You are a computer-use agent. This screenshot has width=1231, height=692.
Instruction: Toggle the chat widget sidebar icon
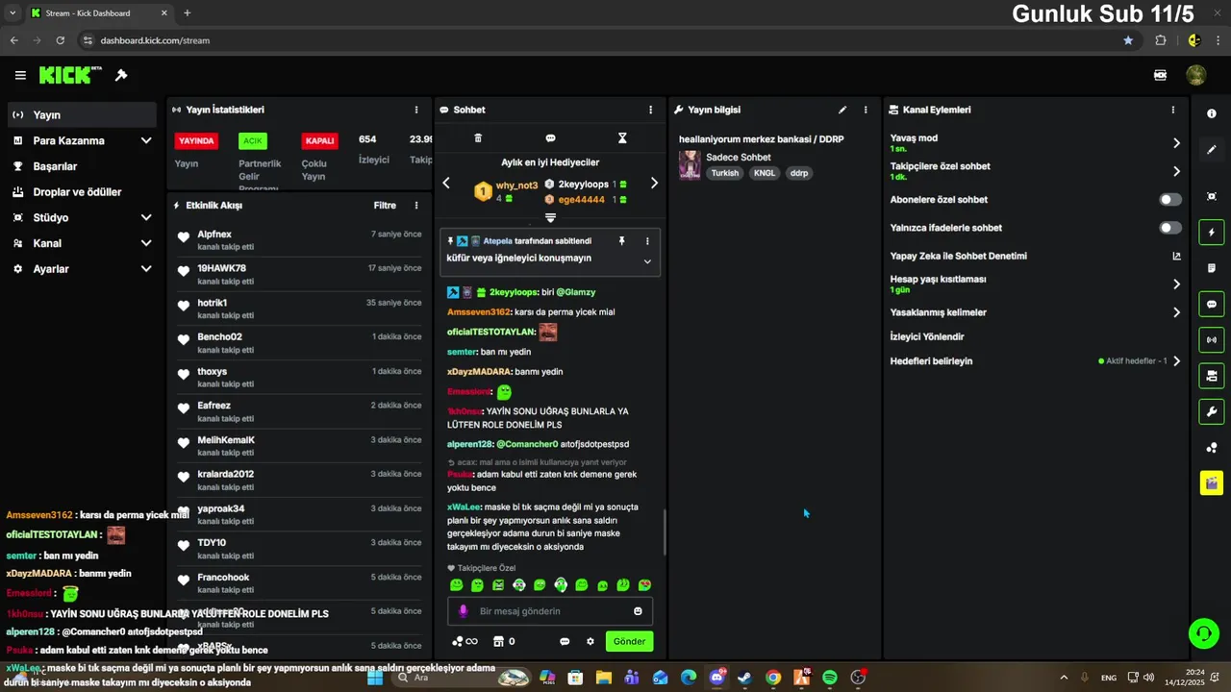tap(1211, 304)
